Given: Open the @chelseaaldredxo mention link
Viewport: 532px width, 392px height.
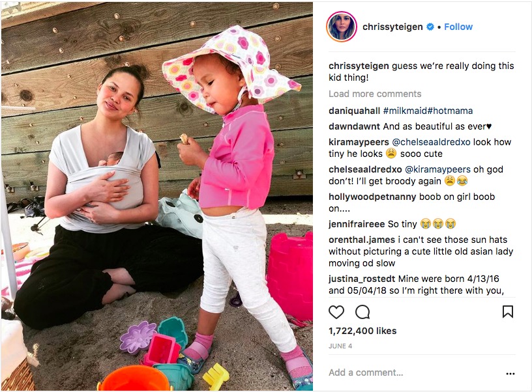Looking at the screenshot, I should point(431,142).
